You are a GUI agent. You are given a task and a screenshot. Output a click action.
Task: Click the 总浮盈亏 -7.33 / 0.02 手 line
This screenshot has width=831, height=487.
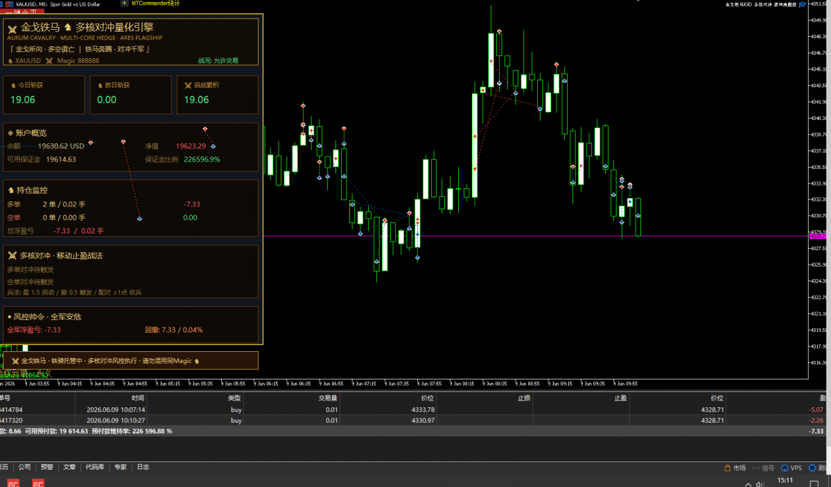(x=55, y=231)
